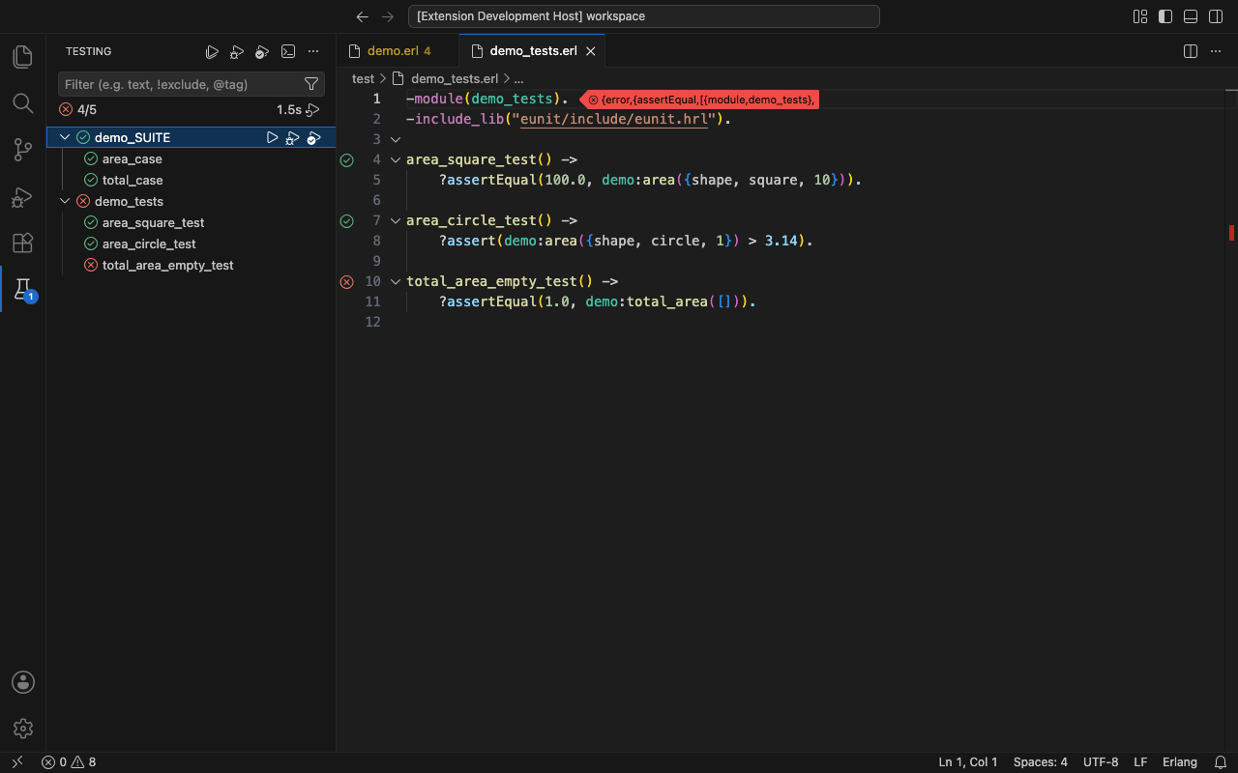Select the demo_tests.erl tab
The image size is (1238, 773).
[x=533, y=51]
